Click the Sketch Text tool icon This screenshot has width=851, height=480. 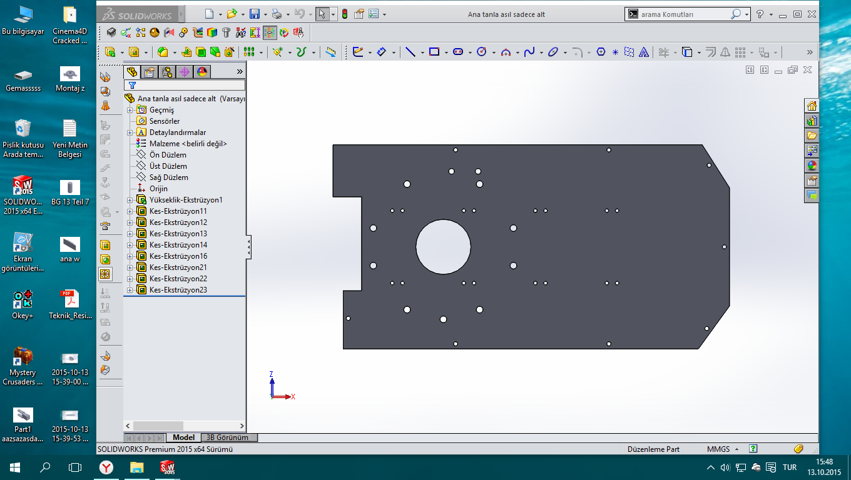coord(643,52)
